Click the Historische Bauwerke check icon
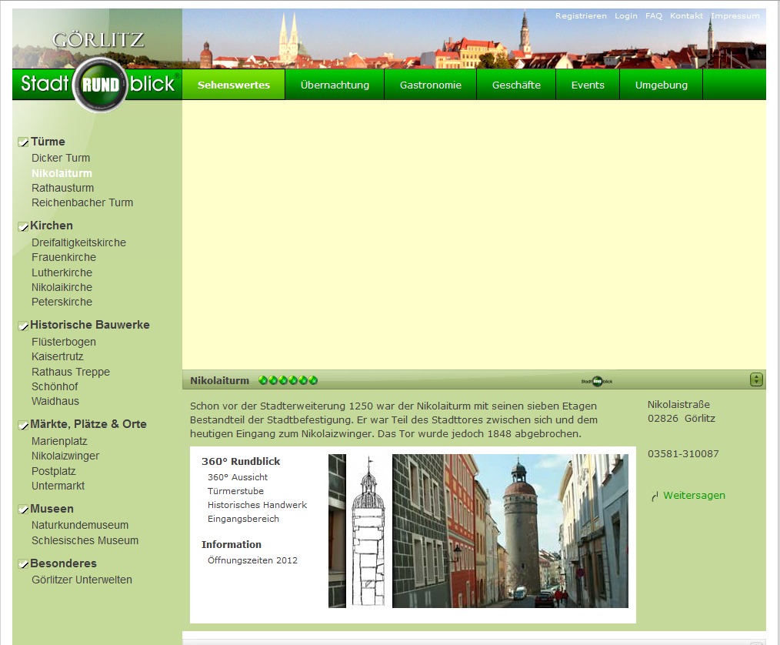780x645 pixels. click(x=23, y=326)
